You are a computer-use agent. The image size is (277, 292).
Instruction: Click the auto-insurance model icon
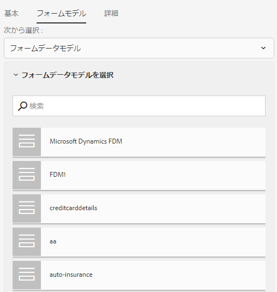pyautogui.click(x=27, y=275)
